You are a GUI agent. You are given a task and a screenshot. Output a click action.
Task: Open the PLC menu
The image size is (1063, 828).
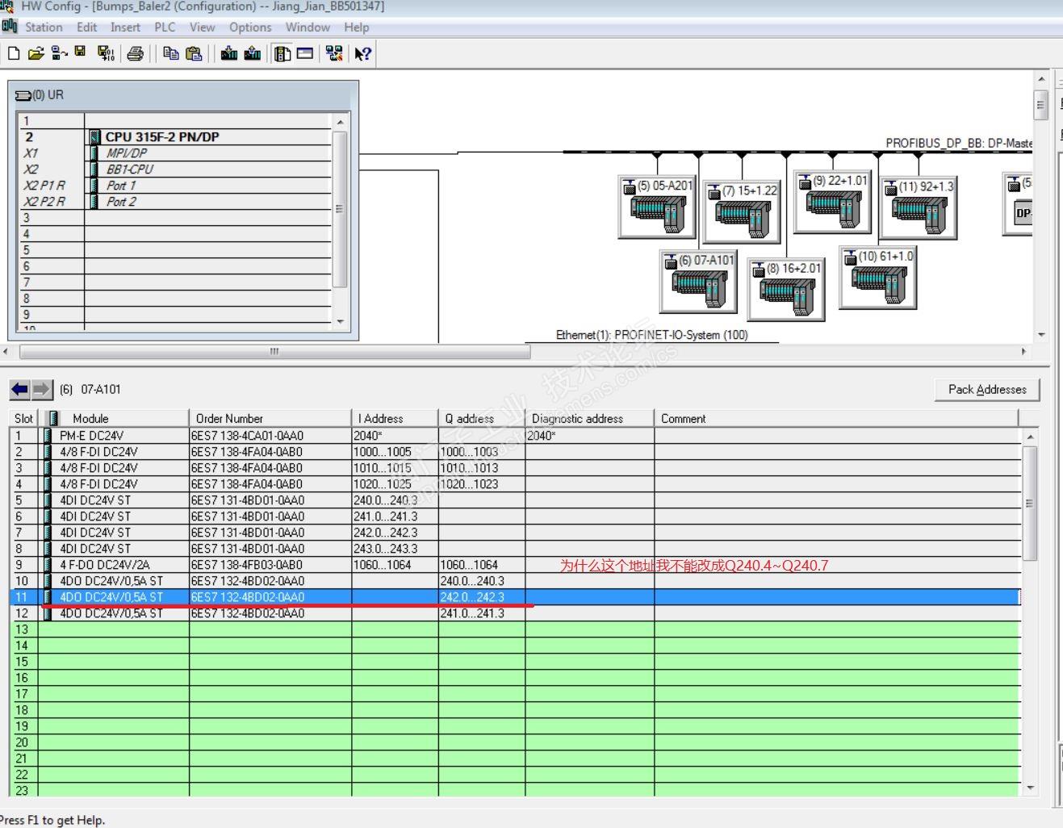click(x=165, y=27)
